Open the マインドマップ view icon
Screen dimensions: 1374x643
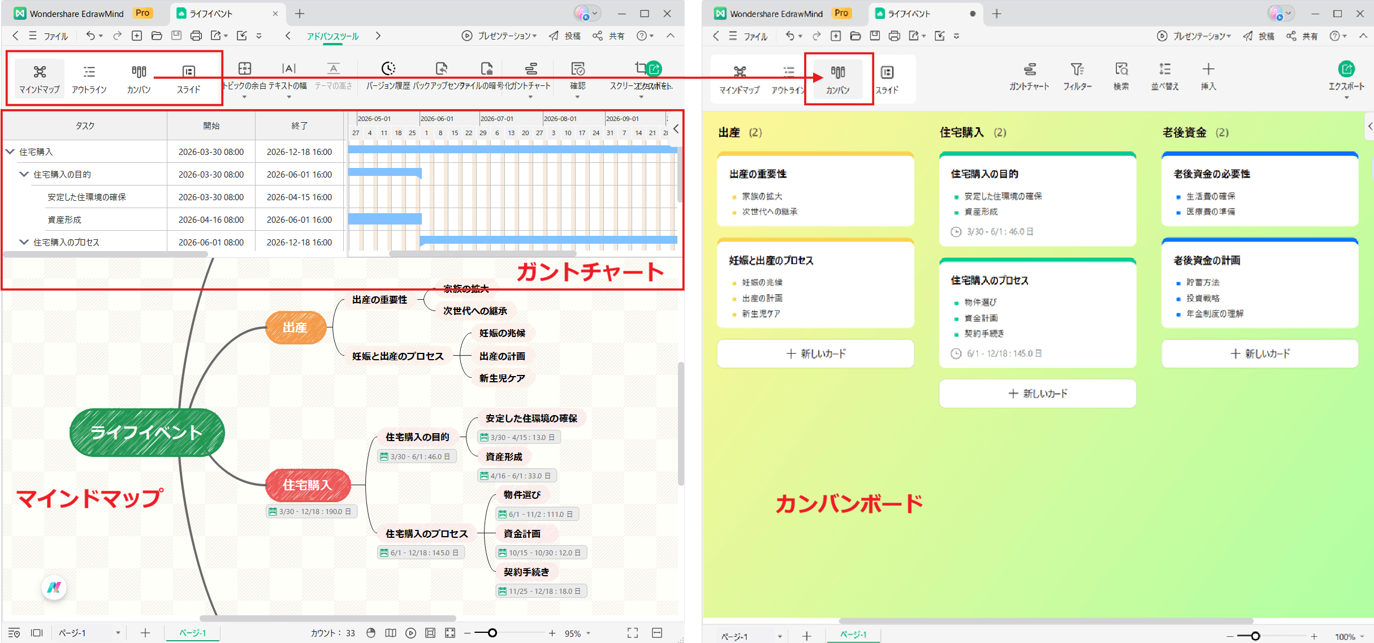(x=39, y=78)
